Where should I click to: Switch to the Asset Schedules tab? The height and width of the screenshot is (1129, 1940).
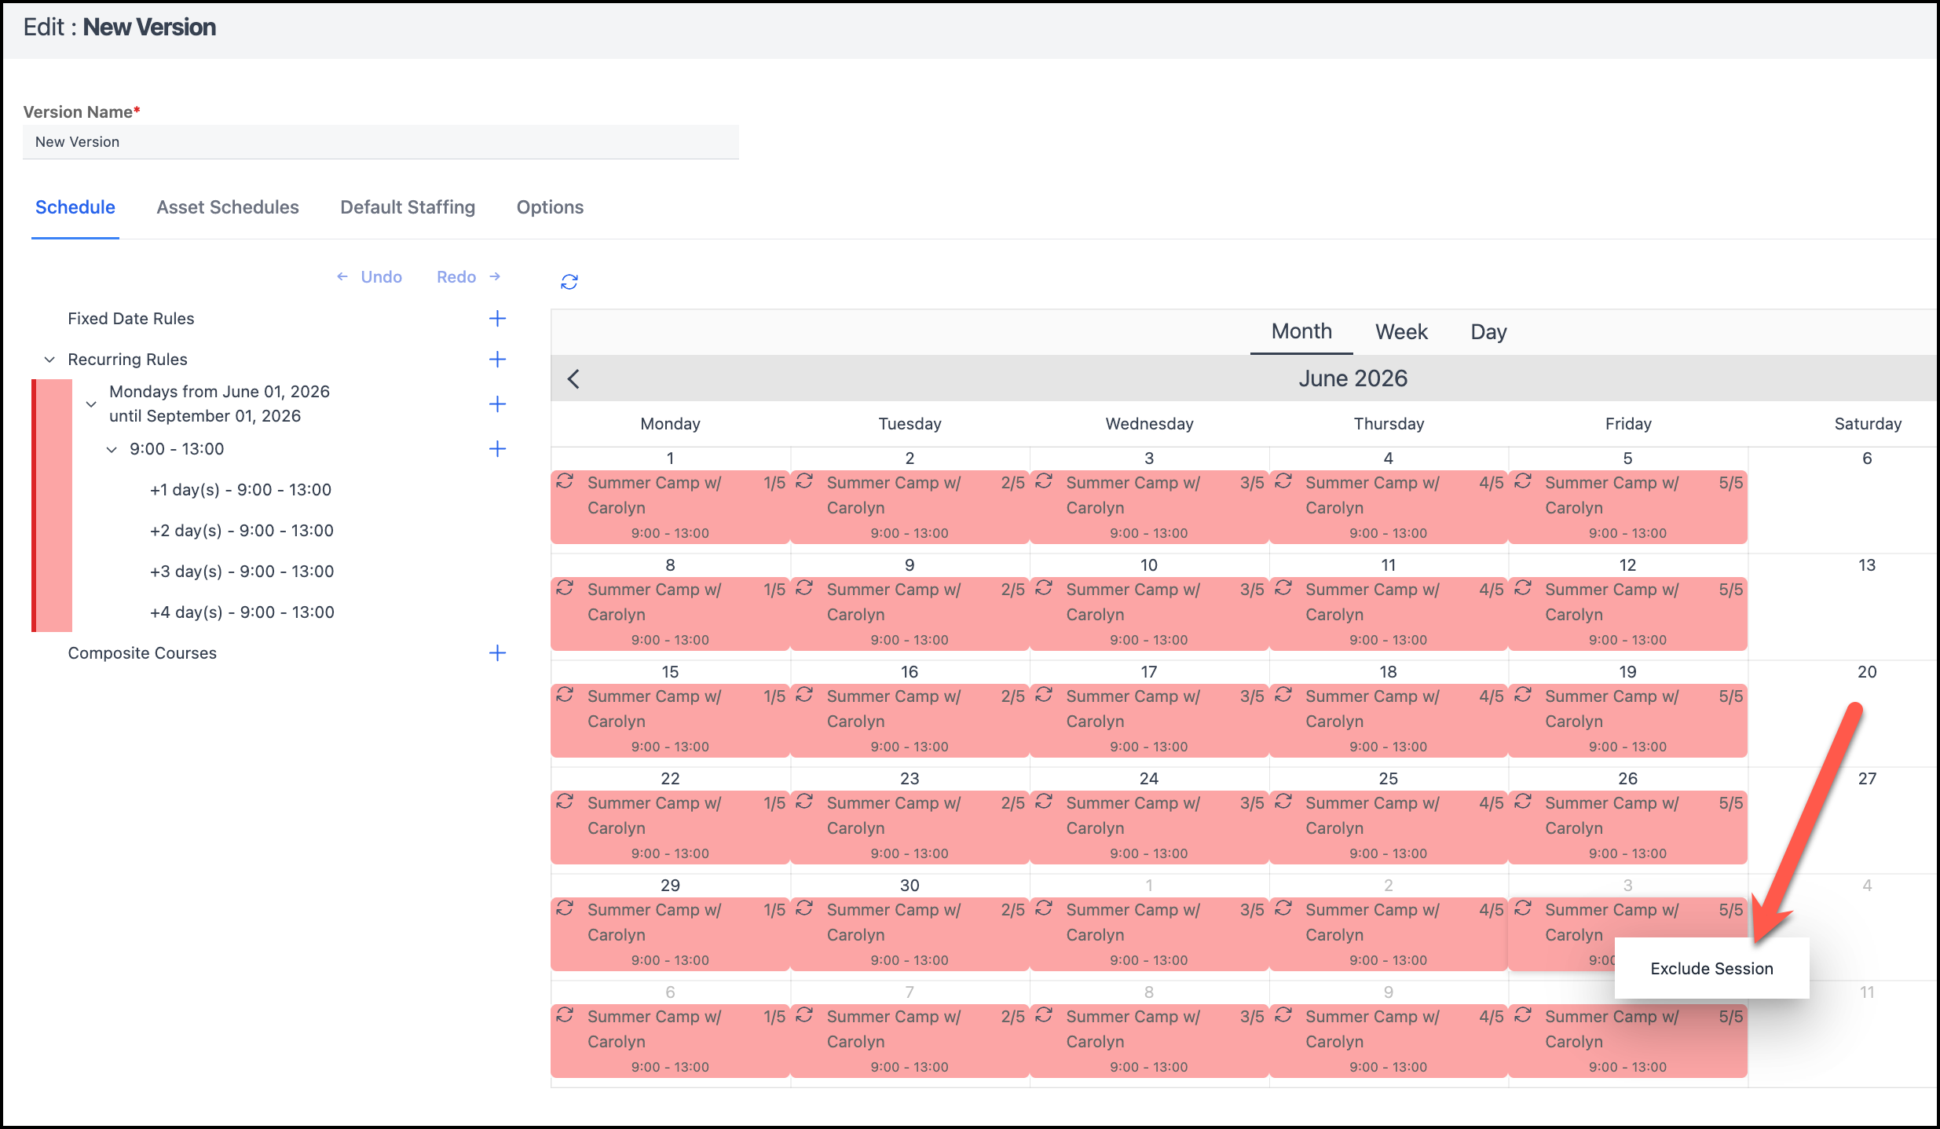[x=228, y=207]
